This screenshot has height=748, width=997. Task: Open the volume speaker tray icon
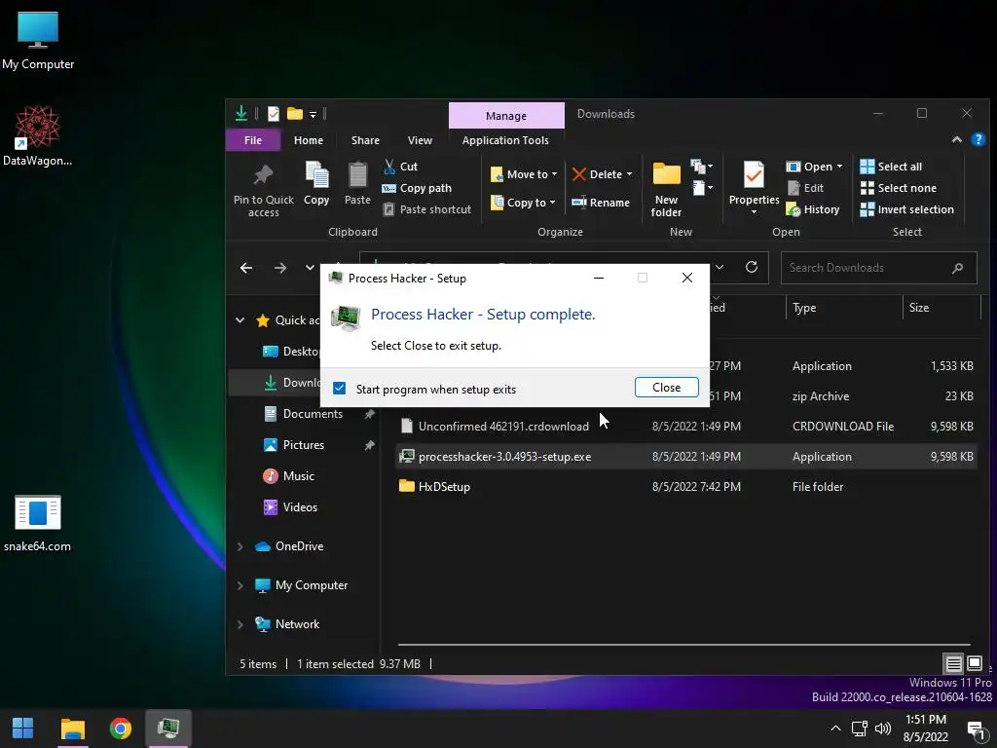(x=882, y=729)
